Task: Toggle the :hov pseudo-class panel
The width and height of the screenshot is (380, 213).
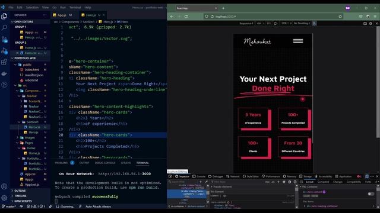Action: click(267, 182)
